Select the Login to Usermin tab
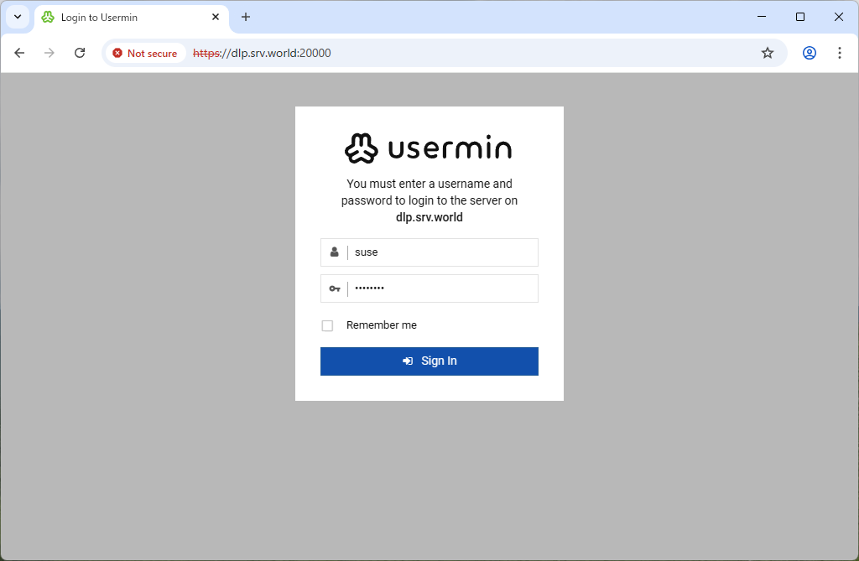 [117, 18]
